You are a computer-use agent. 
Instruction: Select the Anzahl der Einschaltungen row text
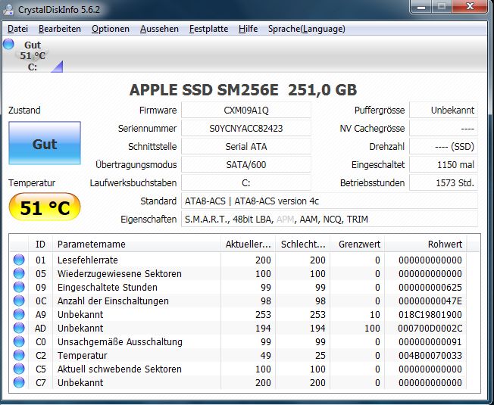pos(113,301)
